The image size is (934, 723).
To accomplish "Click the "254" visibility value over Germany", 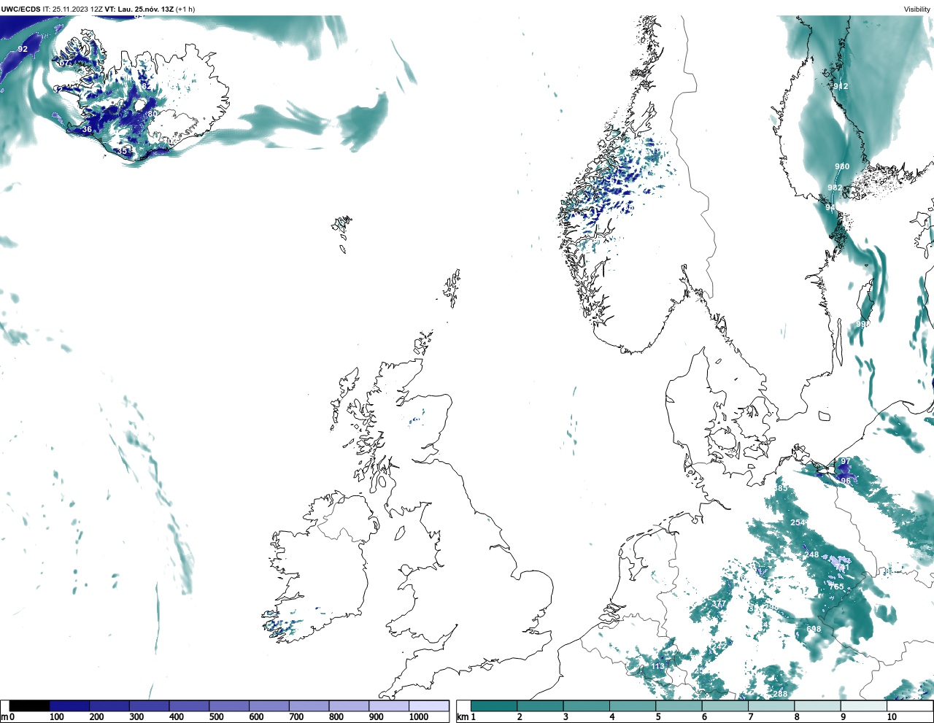I will [x=798, y=522].
